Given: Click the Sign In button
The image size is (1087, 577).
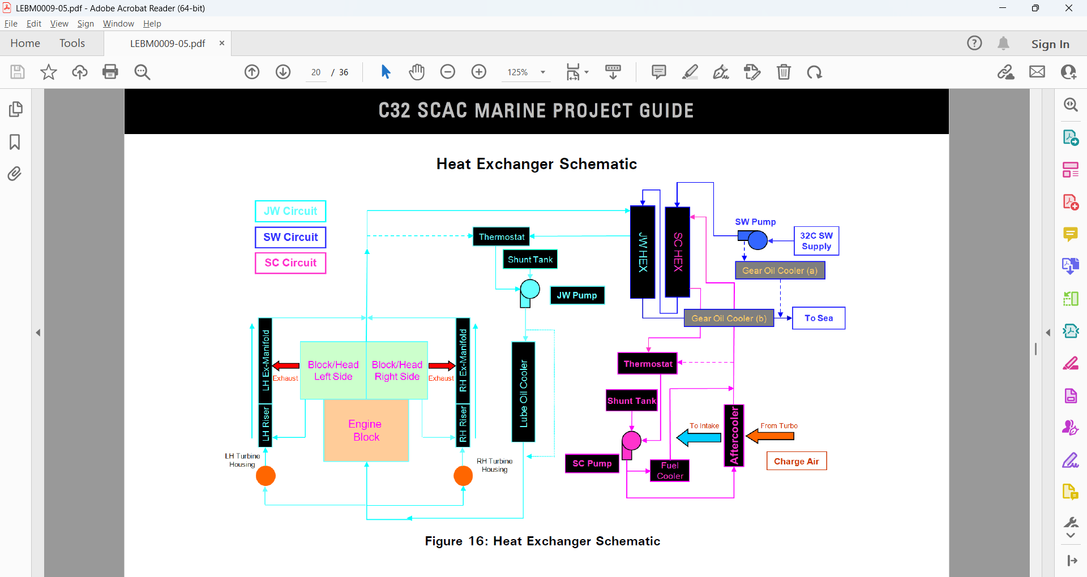Looking at the screenshot, I should click(x=1050, y=44).
